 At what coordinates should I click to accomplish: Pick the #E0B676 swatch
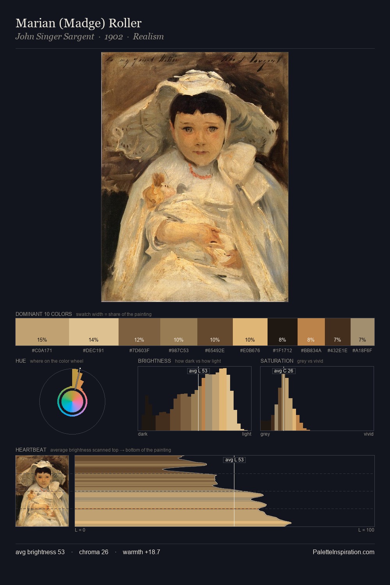click(x=250, y=332)
